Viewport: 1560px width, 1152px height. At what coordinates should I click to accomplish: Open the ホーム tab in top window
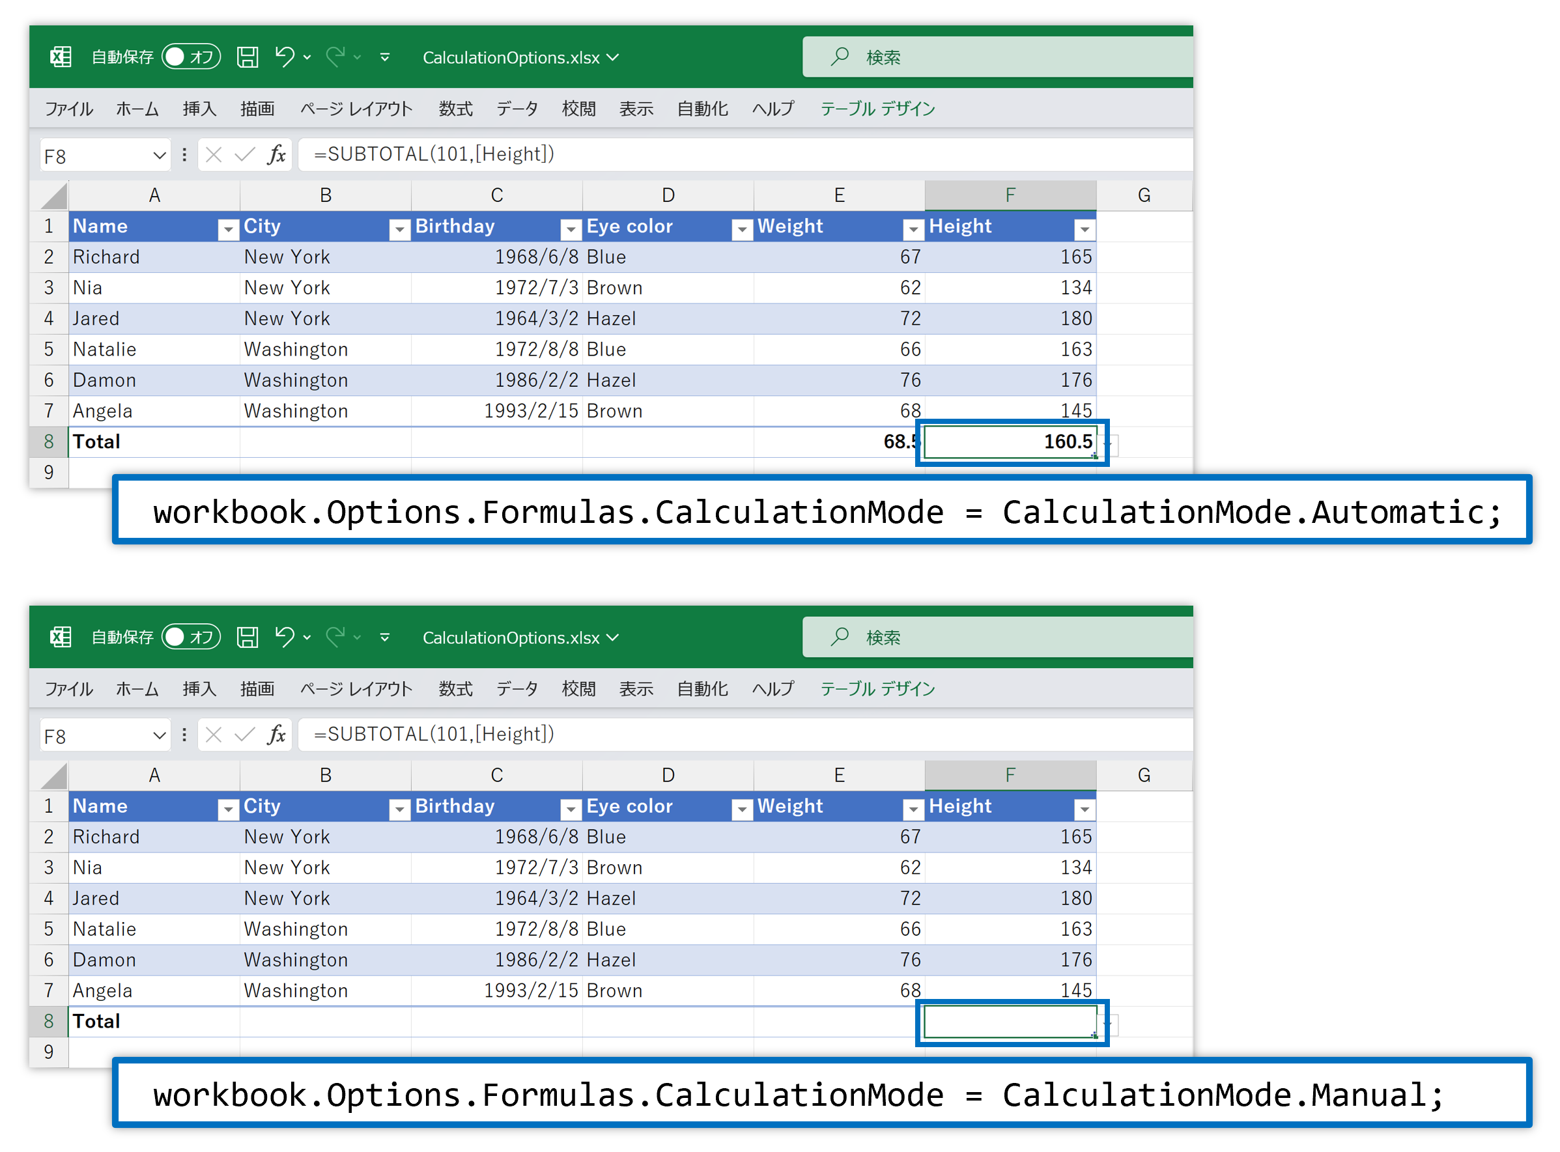(137, 109)
